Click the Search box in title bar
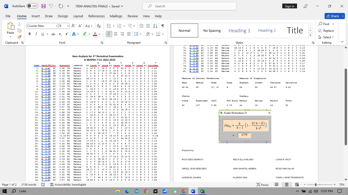Image resolution: width=348 pixels, height=195 pixels. (190, 6)
